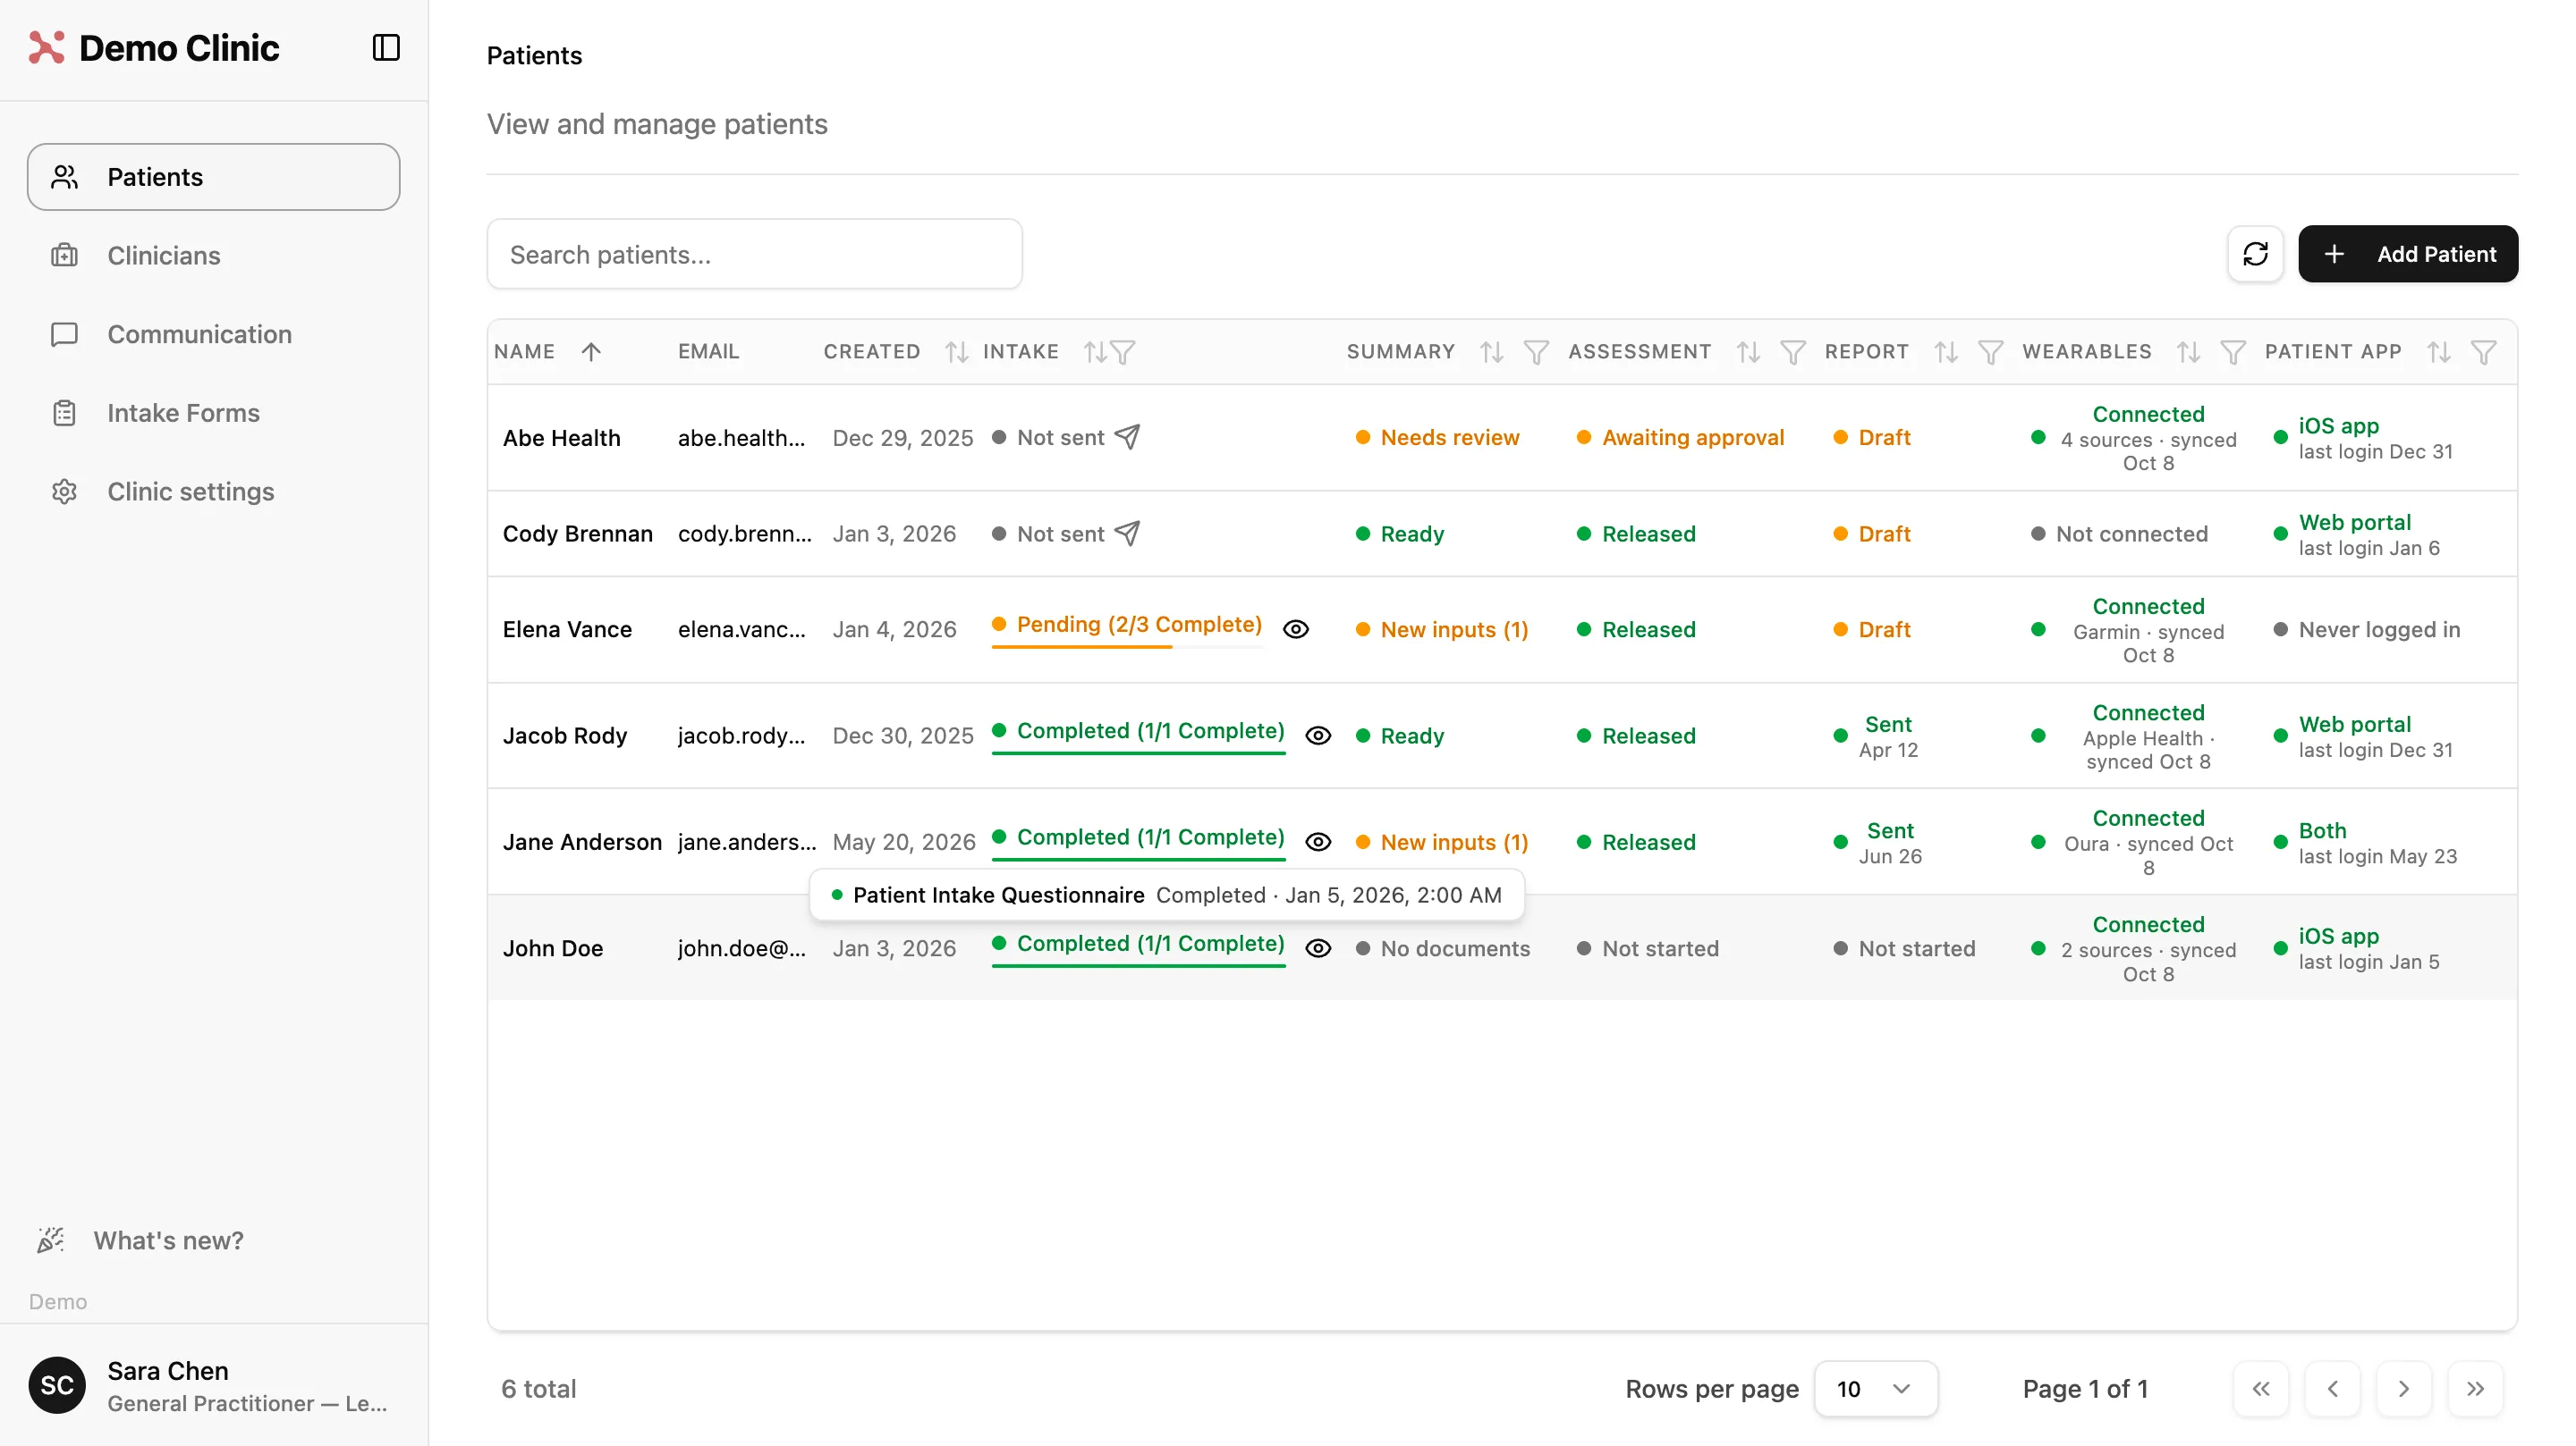Click Needs review summary status
Image resolution: width=2576 pixels, height=1446 pixels.
point(1437,438)
